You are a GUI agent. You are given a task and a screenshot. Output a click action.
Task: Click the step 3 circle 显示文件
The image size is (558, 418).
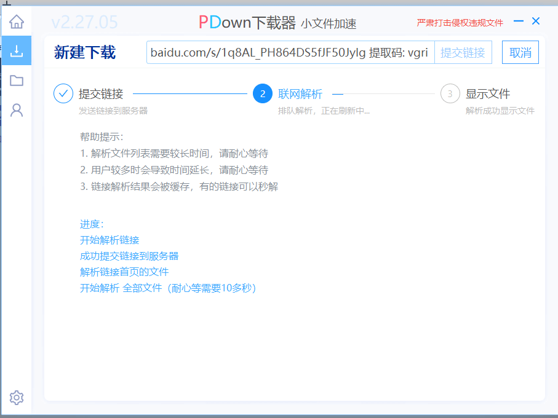click(x=450, y=93)
